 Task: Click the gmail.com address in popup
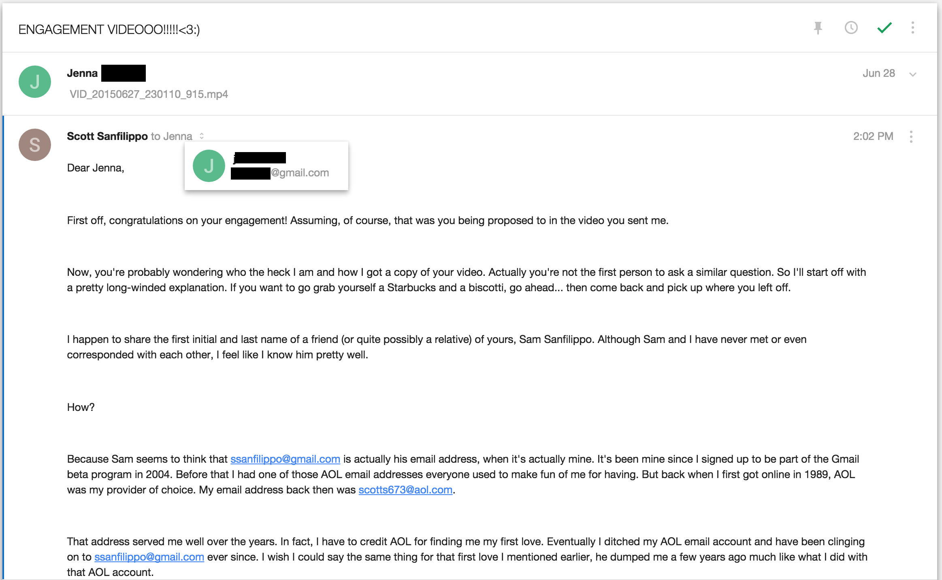coord(280,173)
